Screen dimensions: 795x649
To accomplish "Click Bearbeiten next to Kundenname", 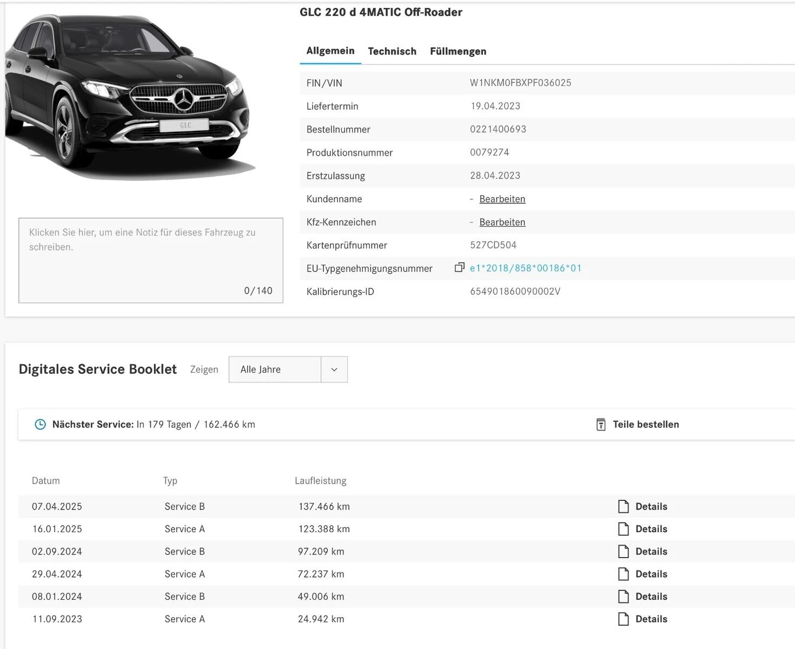I will point(502,199).
